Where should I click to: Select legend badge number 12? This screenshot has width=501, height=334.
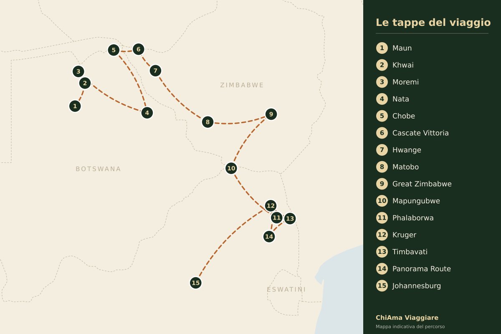382,235
